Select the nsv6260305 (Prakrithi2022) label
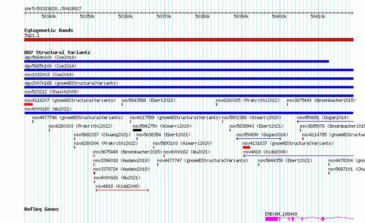 tap(248, 100)
